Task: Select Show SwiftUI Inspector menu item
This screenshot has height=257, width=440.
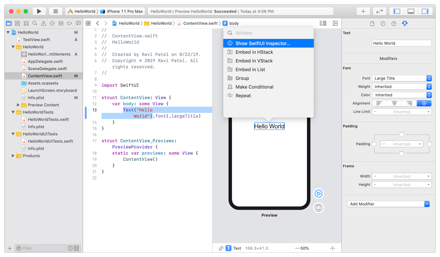Action: pyautogui.click(x=263, y=43)
